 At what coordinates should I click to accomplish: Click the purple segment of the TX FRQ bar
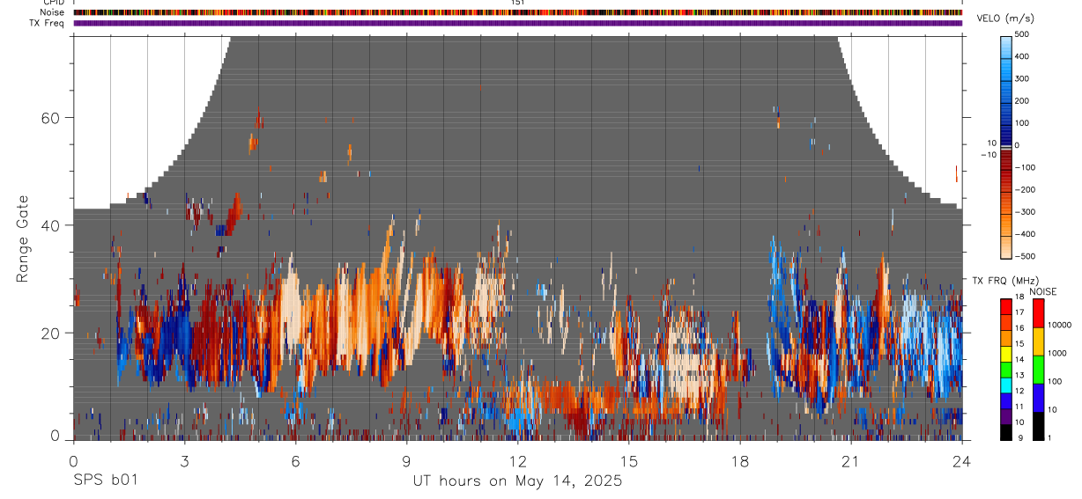[1006, 415]
